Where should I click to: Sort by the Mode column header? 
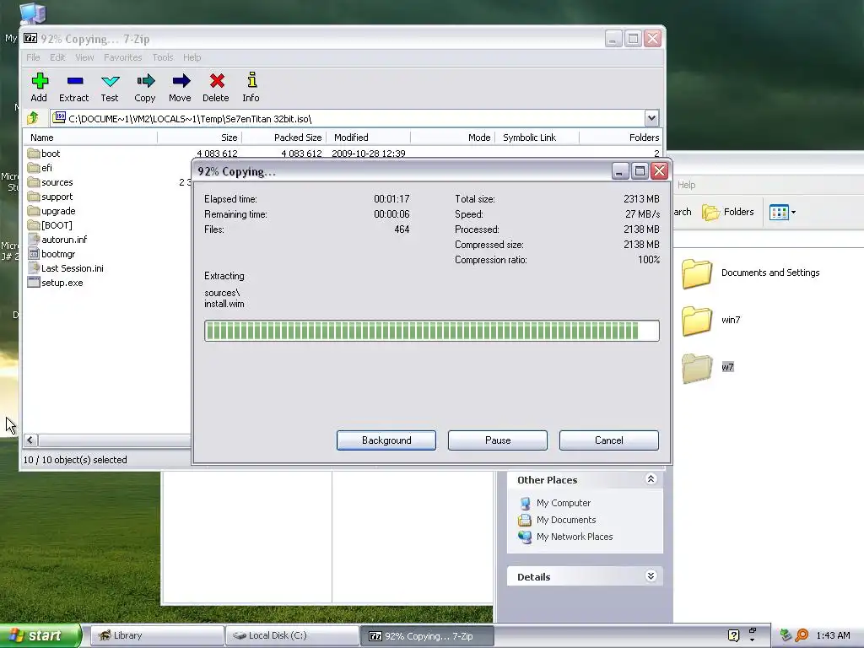pyautogui.click(x=453, y=138)
